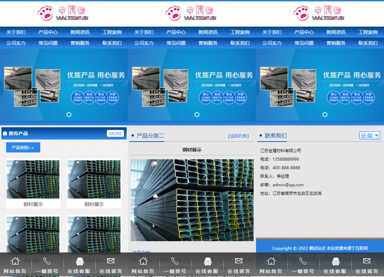Select the solid blue banner dot on 推荐产品 page

[59, 115]
